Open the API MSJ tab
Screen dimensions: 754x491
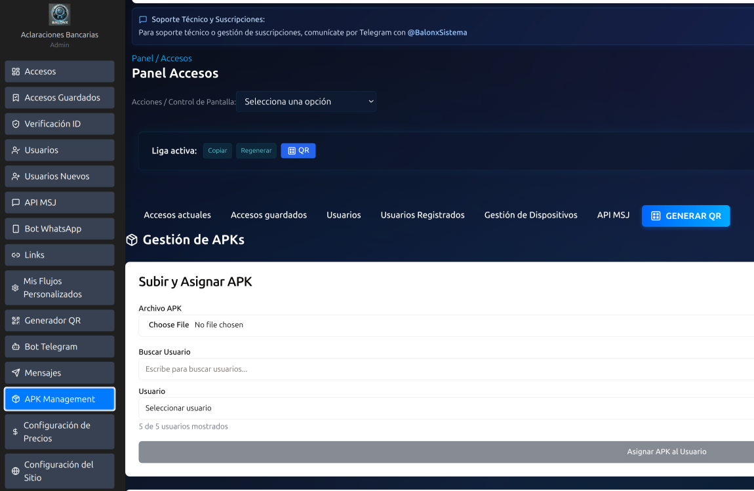(613, 215)
